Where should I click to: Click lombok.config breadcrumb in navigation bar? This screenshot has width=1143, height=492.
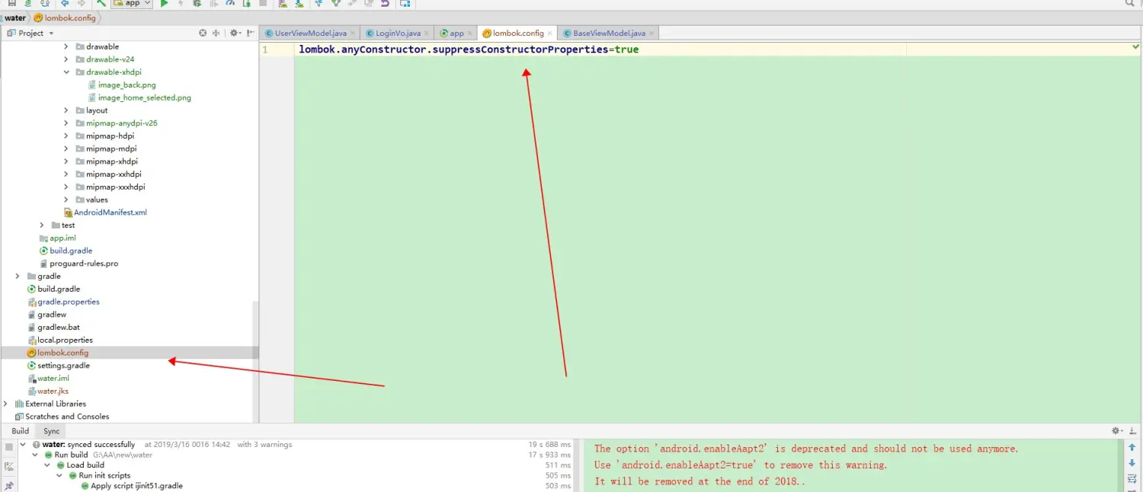coord(66,18)
